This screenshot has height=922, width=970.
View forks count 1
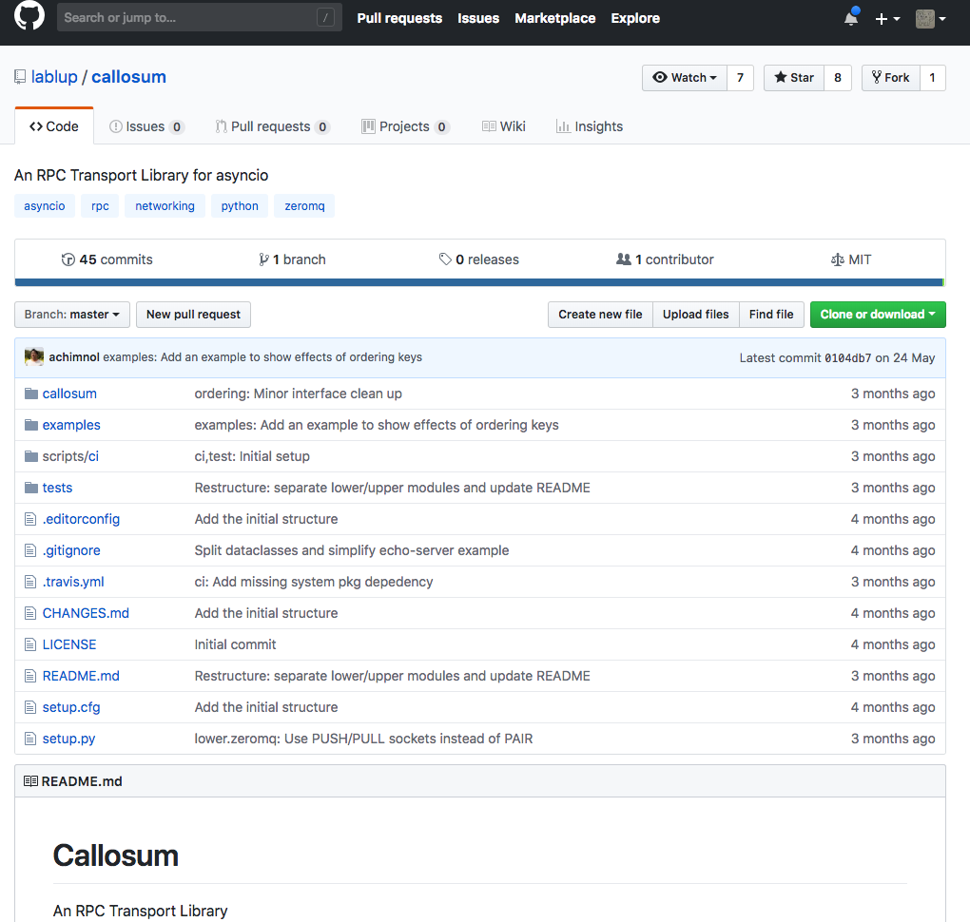(932, 78)
